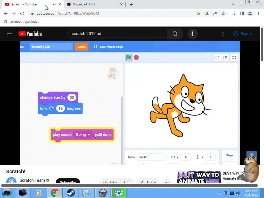Click the Scratch Team channel avatar
Viewport: 264px width, 198px height.
click(x=11, y=180)
